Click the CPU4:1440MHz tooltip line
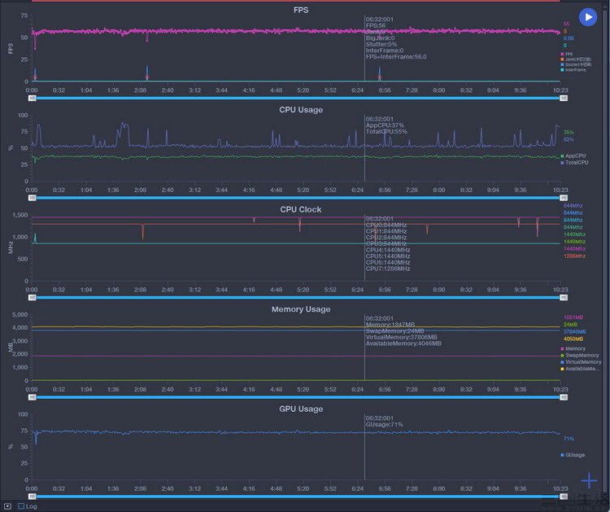The height and width of the screenshot is (512, 610). click(388, 250)
